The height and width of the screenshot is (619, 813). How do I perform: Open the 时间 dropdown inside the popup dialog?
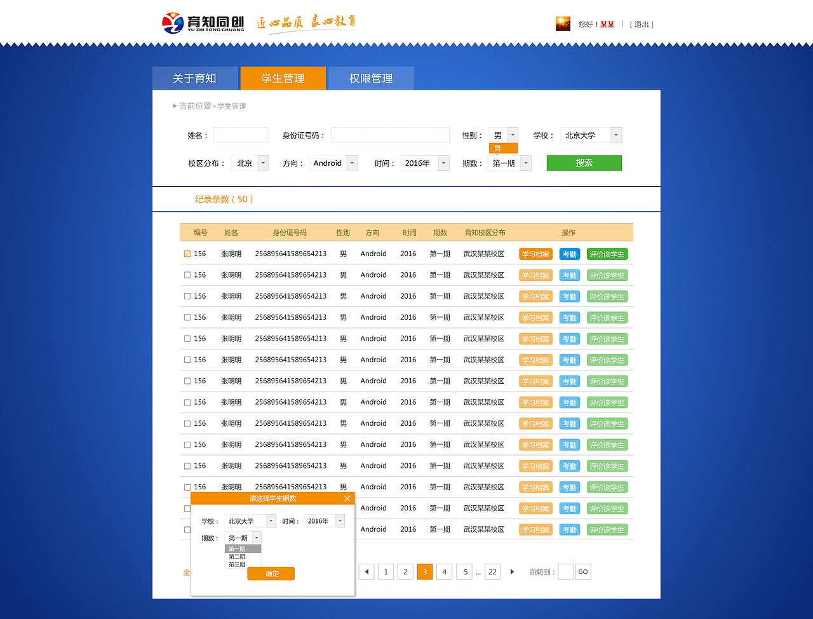click(x=324, y=521)
